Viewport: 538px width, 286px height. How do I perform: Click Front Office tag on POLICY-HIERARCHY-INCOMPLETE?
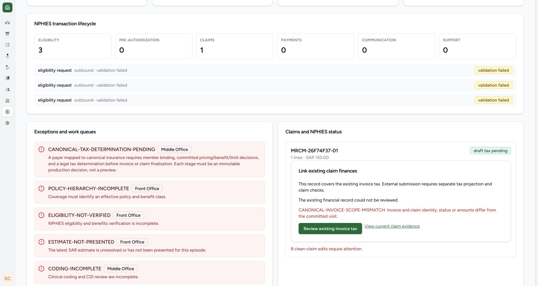pyautogui.click(x=147, y=188)
